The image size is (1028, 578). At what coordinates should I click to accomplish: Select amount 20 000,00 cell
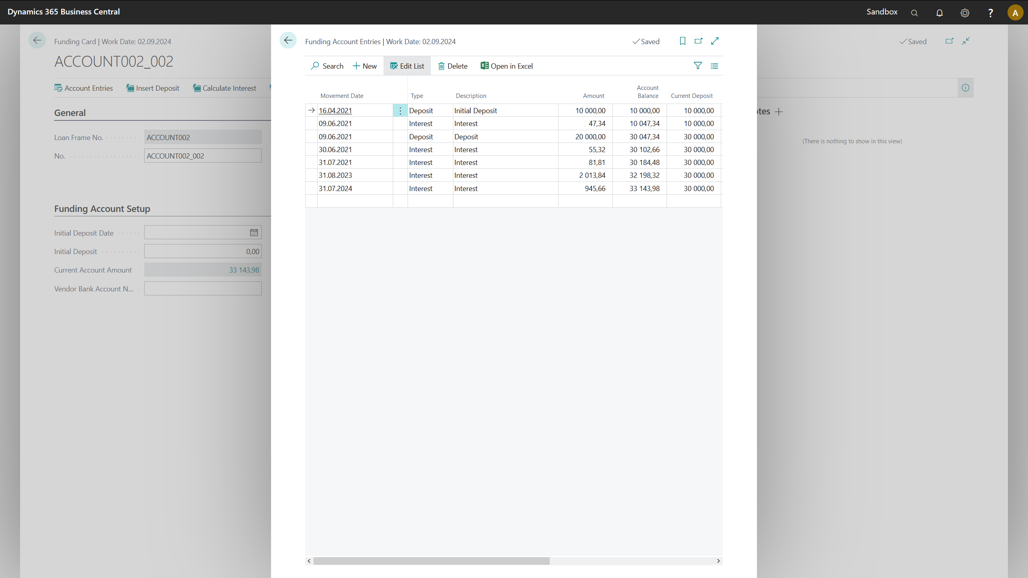point(585,136)
